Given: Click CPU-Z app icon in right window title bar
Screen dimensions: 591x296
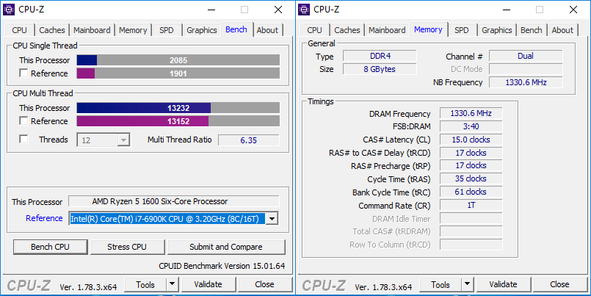Looking at the screenshot, I should (304, 10).
